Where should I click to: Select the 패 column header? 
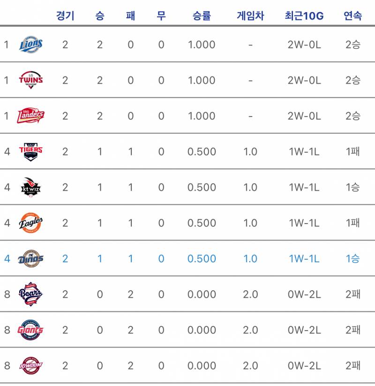coord(130,16)
